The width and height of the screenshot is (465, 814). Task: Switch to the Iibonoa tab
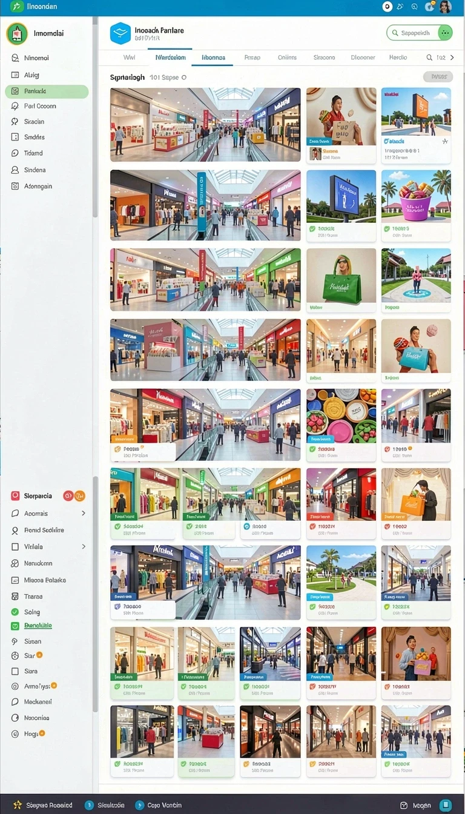[213, 58]
